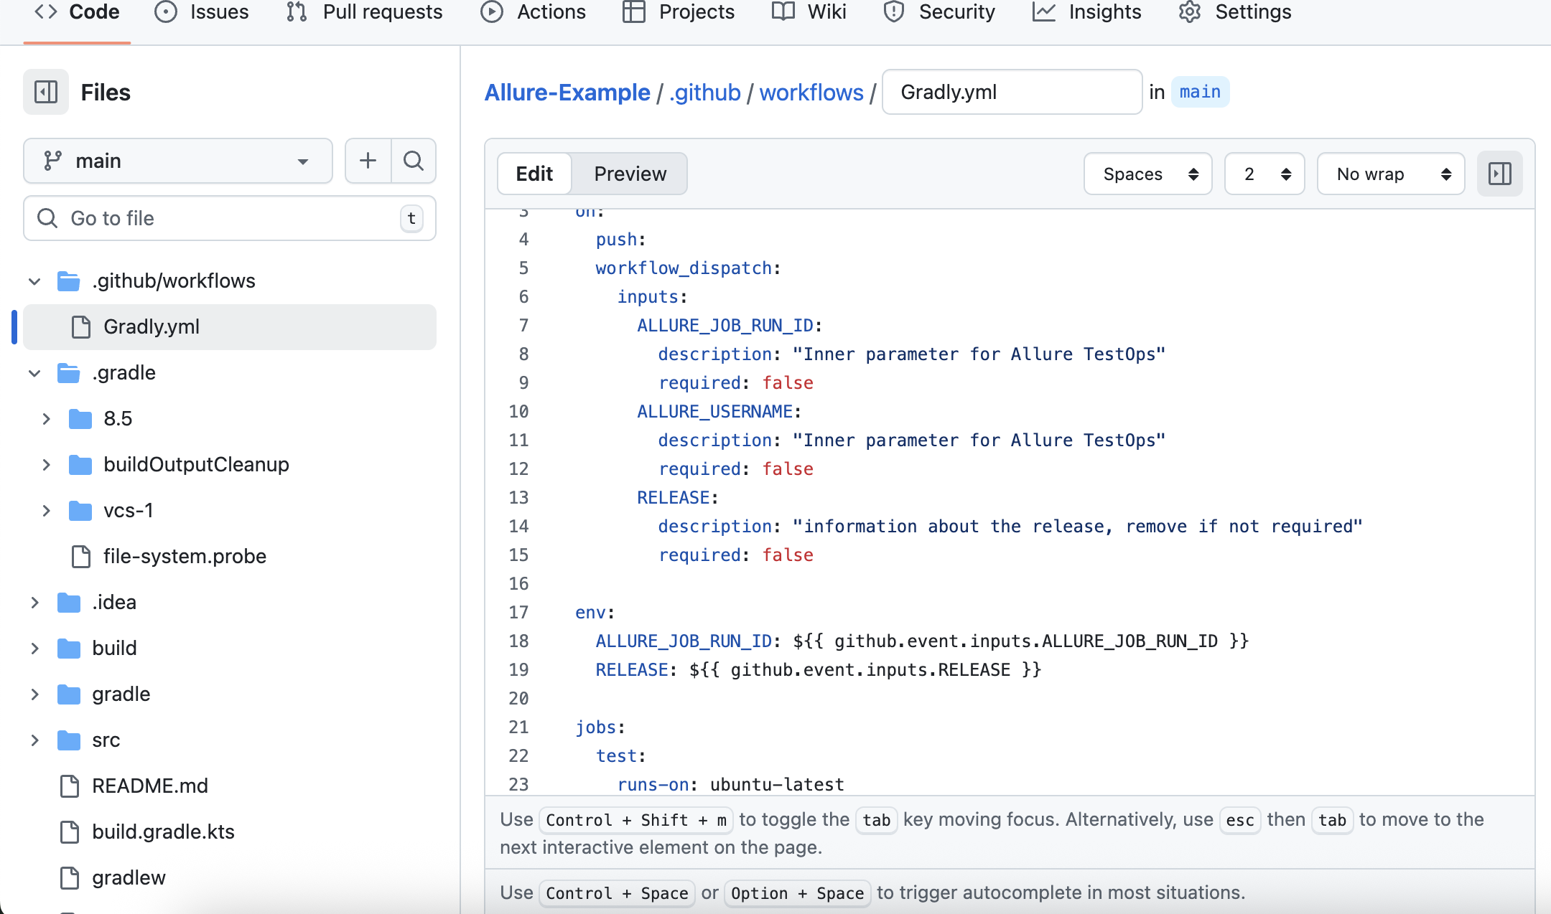The image size is (1551, 914).
Task: Open the repository Settings gear
Action: [1189, 12]
